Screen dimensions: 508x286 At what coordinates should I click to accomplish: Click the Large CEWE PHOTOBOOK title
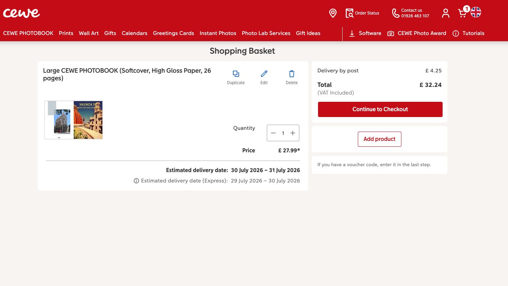point(127,74)
